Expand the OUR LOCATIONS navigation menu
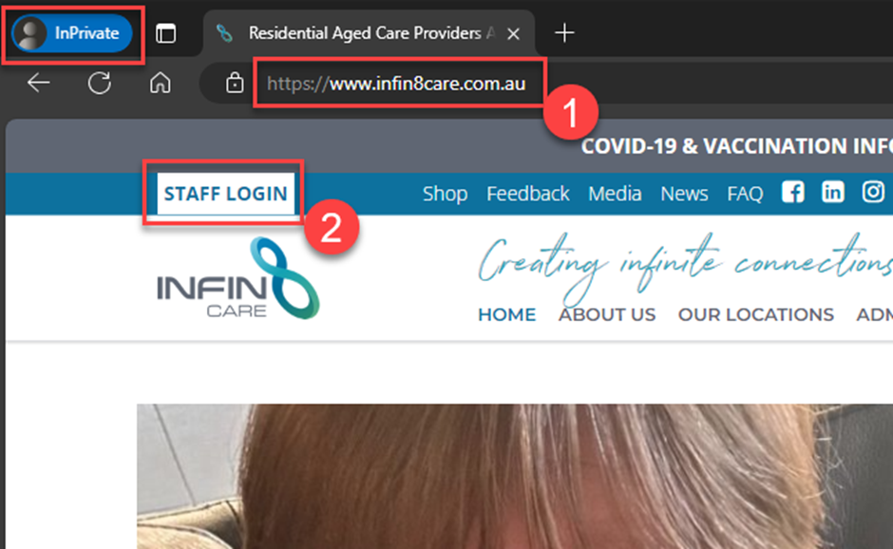This screenshot has height=549, width=893. (x=755, y=314)
